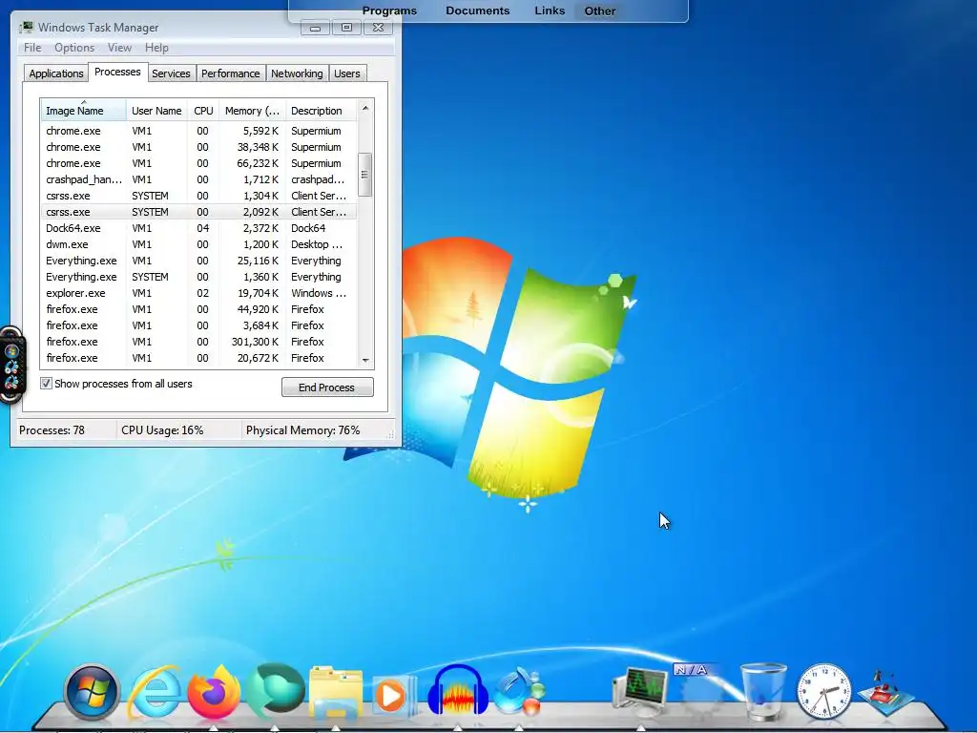The image size is (977, 733).
Task: Click the analog clock dock icon
Action: [823, 691]
